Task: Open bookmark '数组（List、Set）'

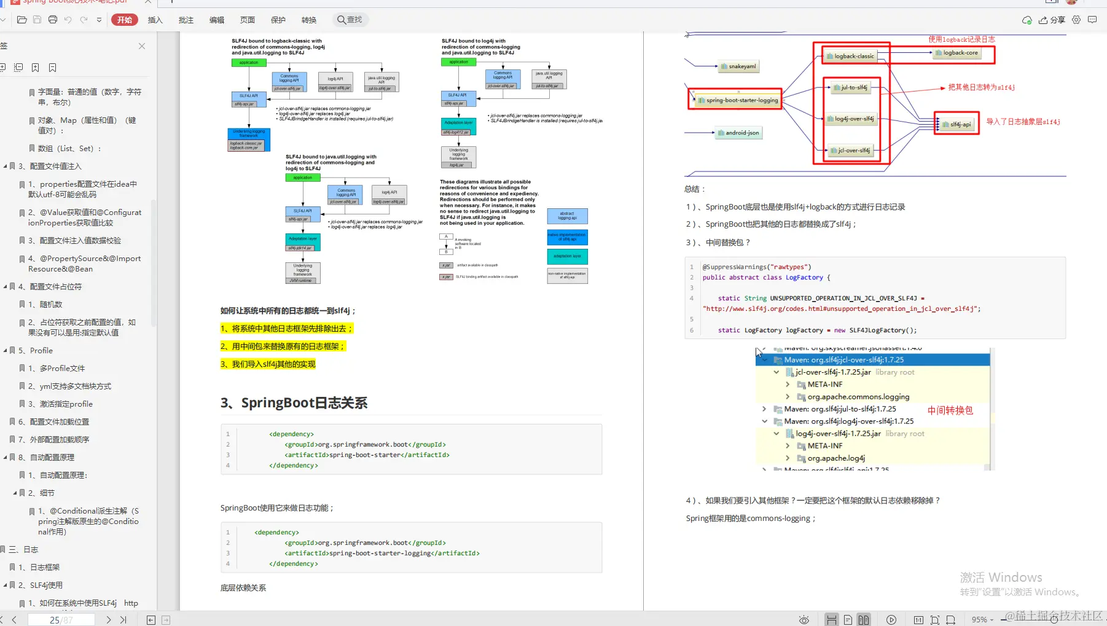Action: (x=69, y=149)
